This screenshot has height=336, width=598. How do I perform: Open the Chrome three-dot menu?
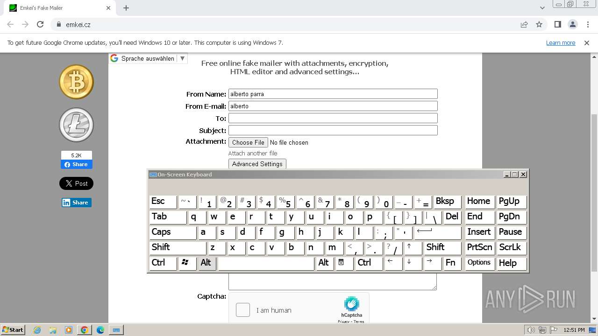587,24
